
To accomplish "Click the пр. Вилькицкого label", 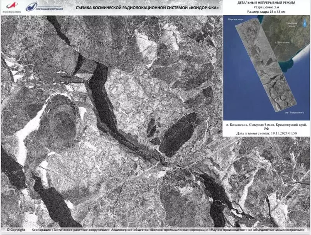I will click(295, 112).
